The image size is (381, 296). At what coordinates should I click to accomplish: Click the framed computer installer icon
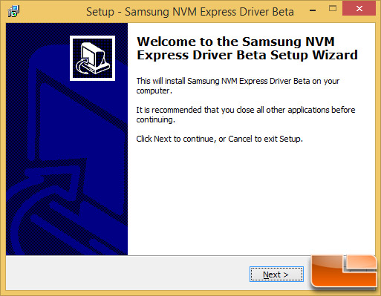[x=92, y=58]
